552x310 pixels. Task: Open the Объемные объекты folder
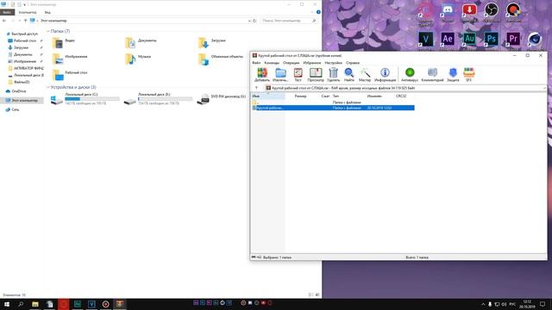click(221, 59)
